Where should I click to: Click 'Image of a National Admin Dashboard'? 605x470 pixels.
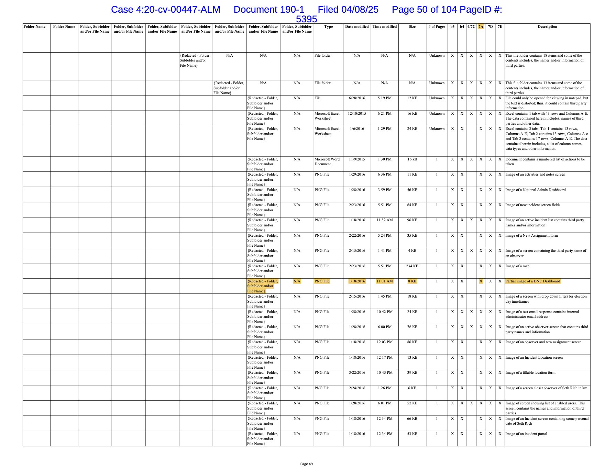click(x=535, y=190)
